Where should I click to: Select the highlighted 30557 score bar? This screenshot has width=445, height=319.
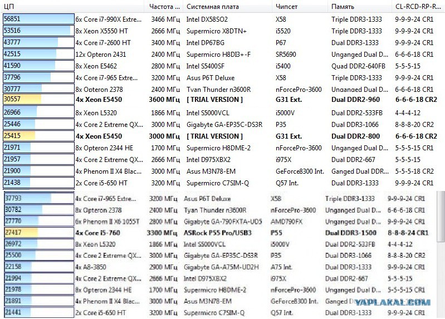(38, 99)
